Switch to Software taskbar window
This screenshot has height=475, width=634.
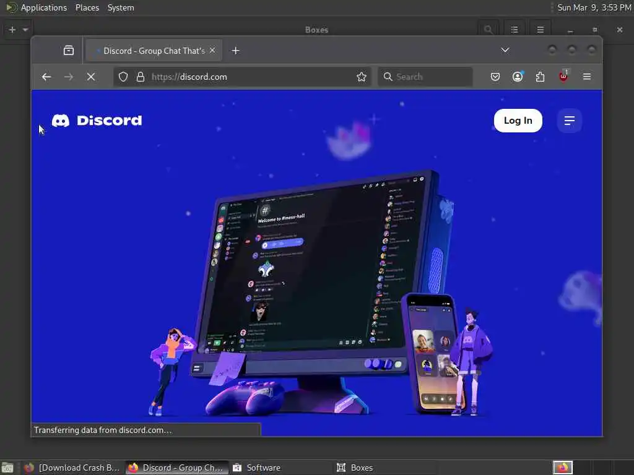coord(281,468)
